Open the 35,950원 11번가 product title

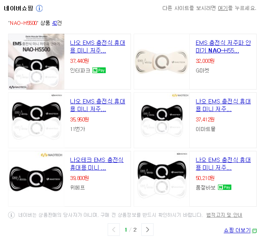pos(98,105)
